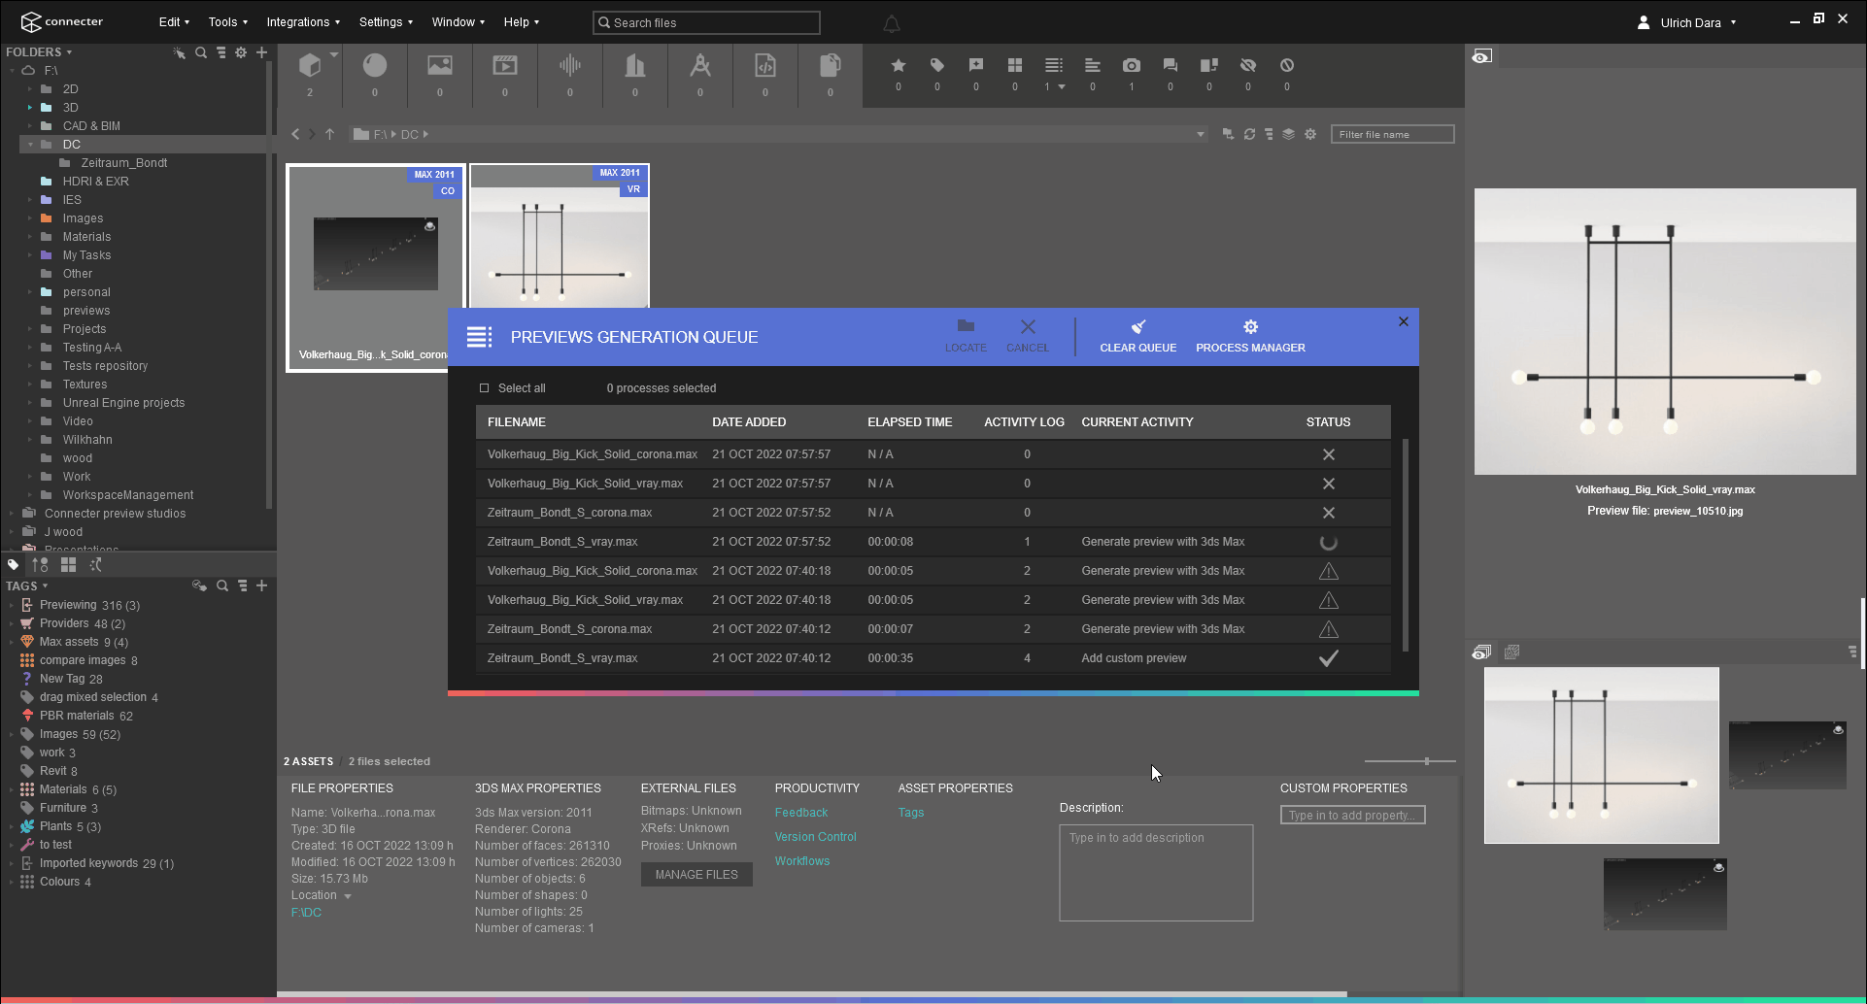This screenshot has width=1867, height=1004.
Task: Open Process Manager gear icon
Action: 1251,327
